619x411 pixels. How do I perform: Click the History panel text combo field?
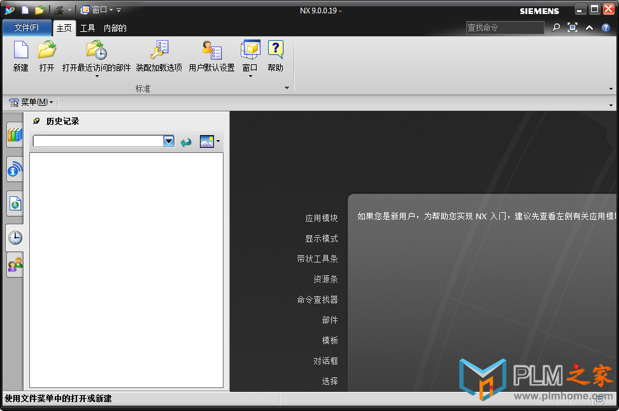tap(98, 141)
